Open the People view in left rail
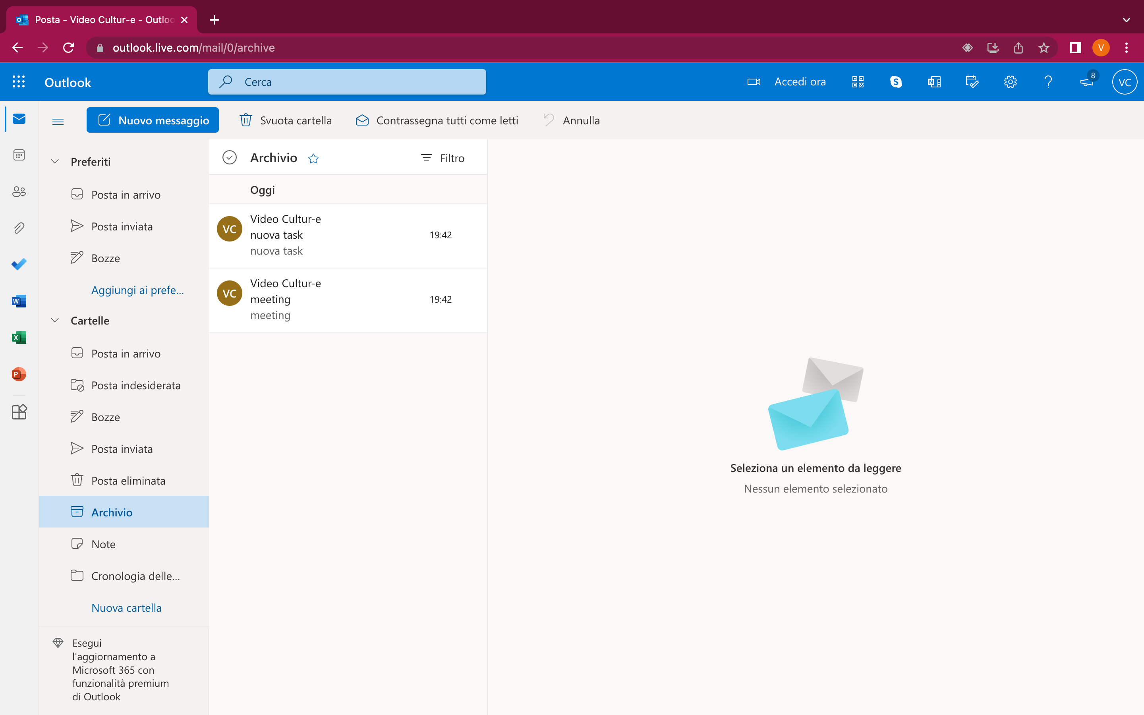Image resolution: width=1144 pixels, height=715 pixels. coord(18,191)
